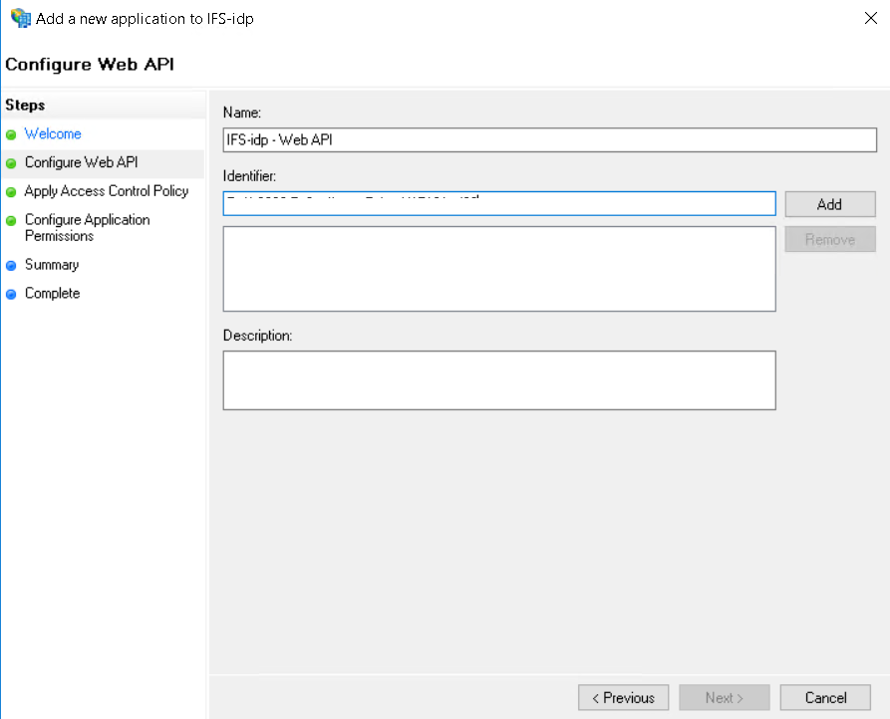Click the Configure Web API page heading
This screenshot has width=890, height=719.
90,64
